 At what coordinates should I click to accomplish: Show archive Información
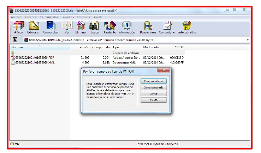(127, 27)
